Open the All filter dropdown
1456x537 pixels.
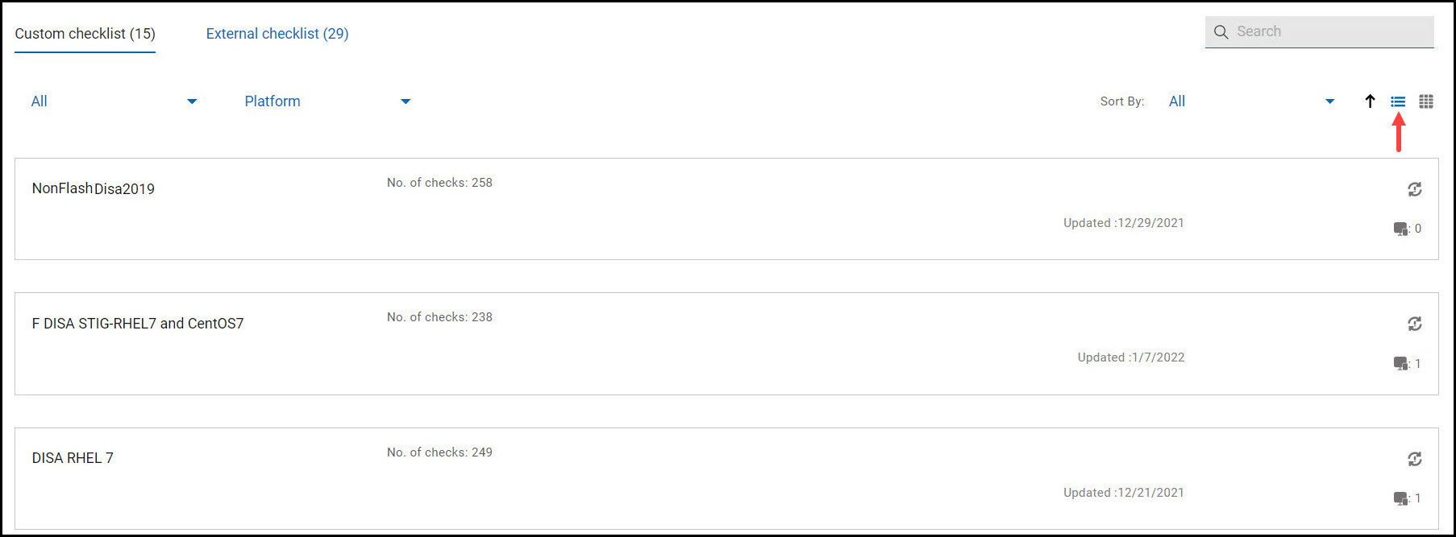pyautogui.click(x=113, y=101)
